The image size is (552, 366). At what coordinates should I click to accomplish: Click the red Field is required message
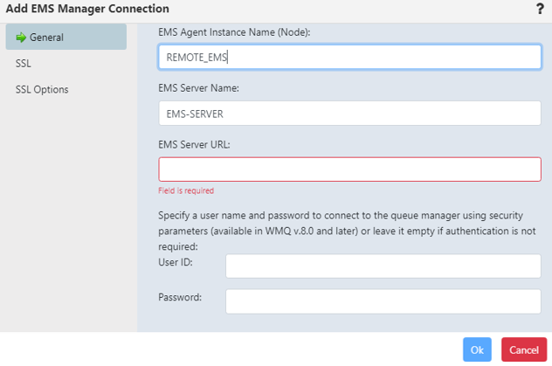[186, 190]
